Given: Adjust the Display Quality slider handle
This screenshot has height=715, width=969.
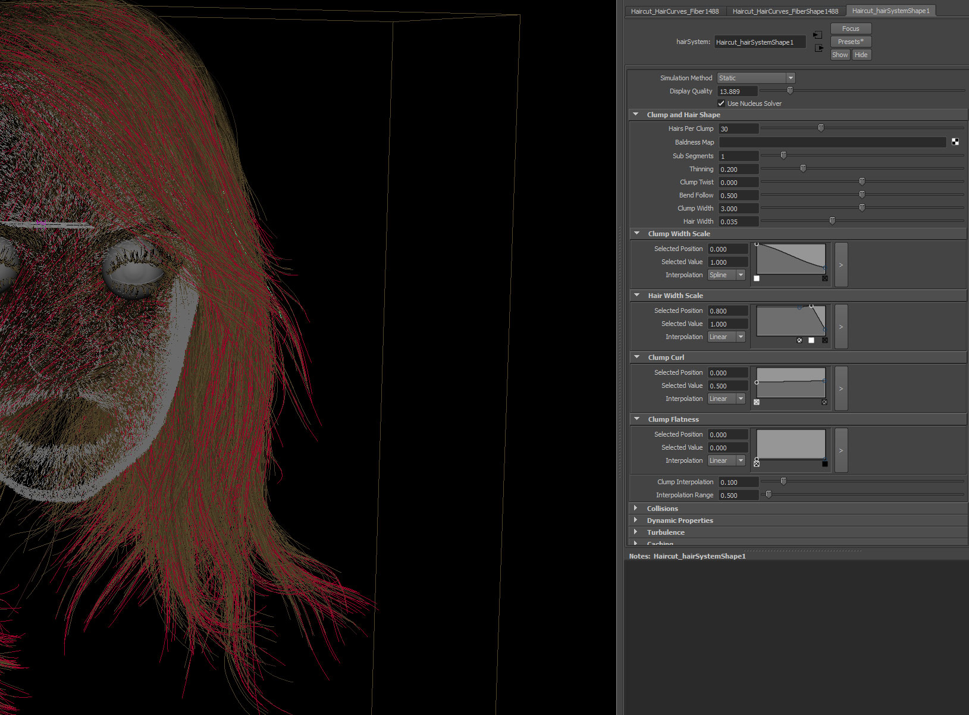Looking at the screenshot, I should (790, 90).
